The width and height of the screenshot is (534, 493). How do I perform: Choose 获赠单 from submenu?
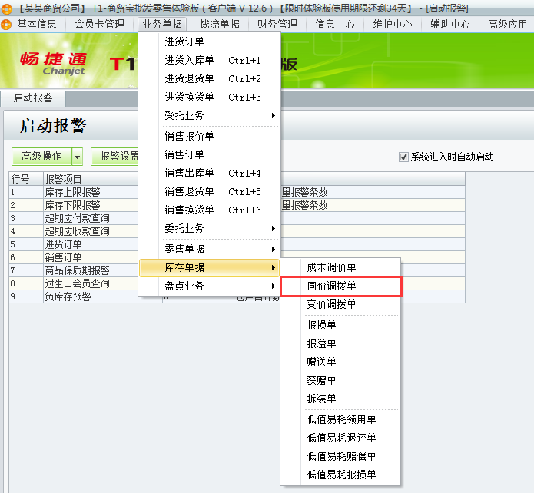click(340, 380)
